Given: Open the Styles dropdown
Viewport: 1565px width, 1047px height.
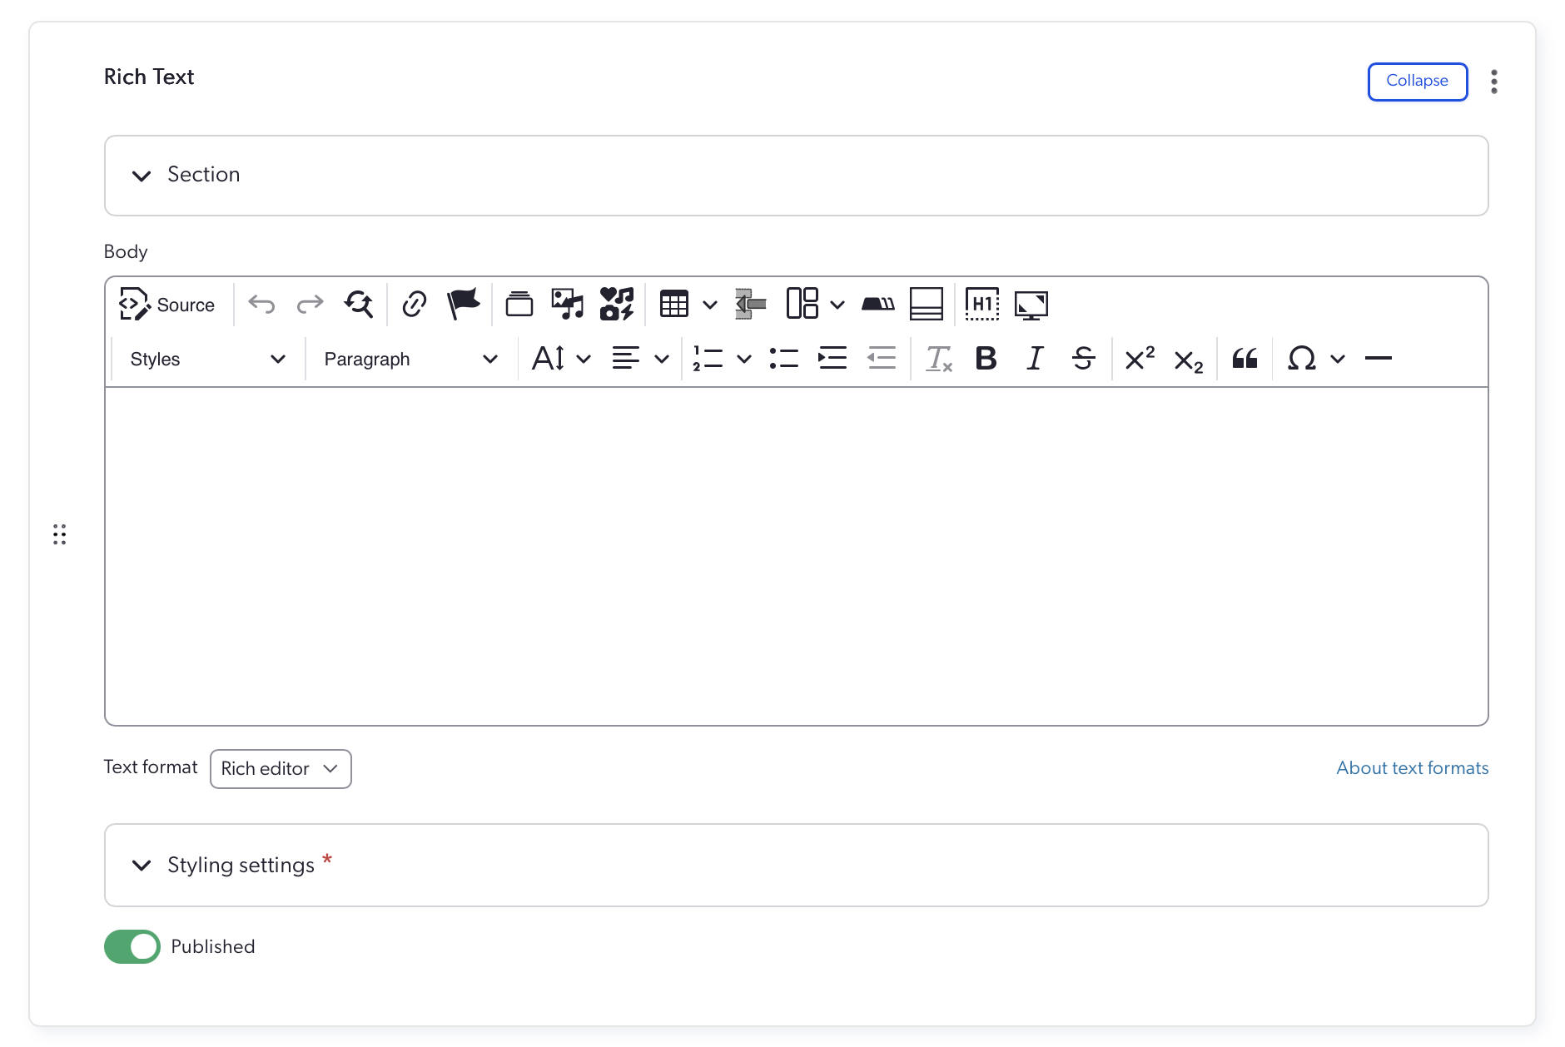Looking at the screenshot, I should point(207,360).
